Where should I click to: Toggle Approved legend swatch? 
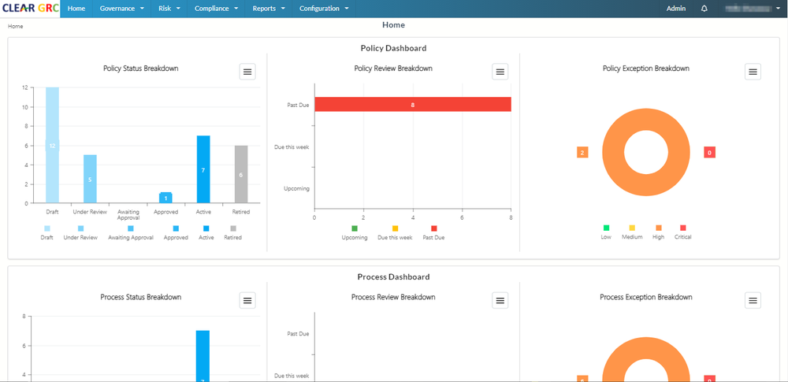click(x=176, y=228)
